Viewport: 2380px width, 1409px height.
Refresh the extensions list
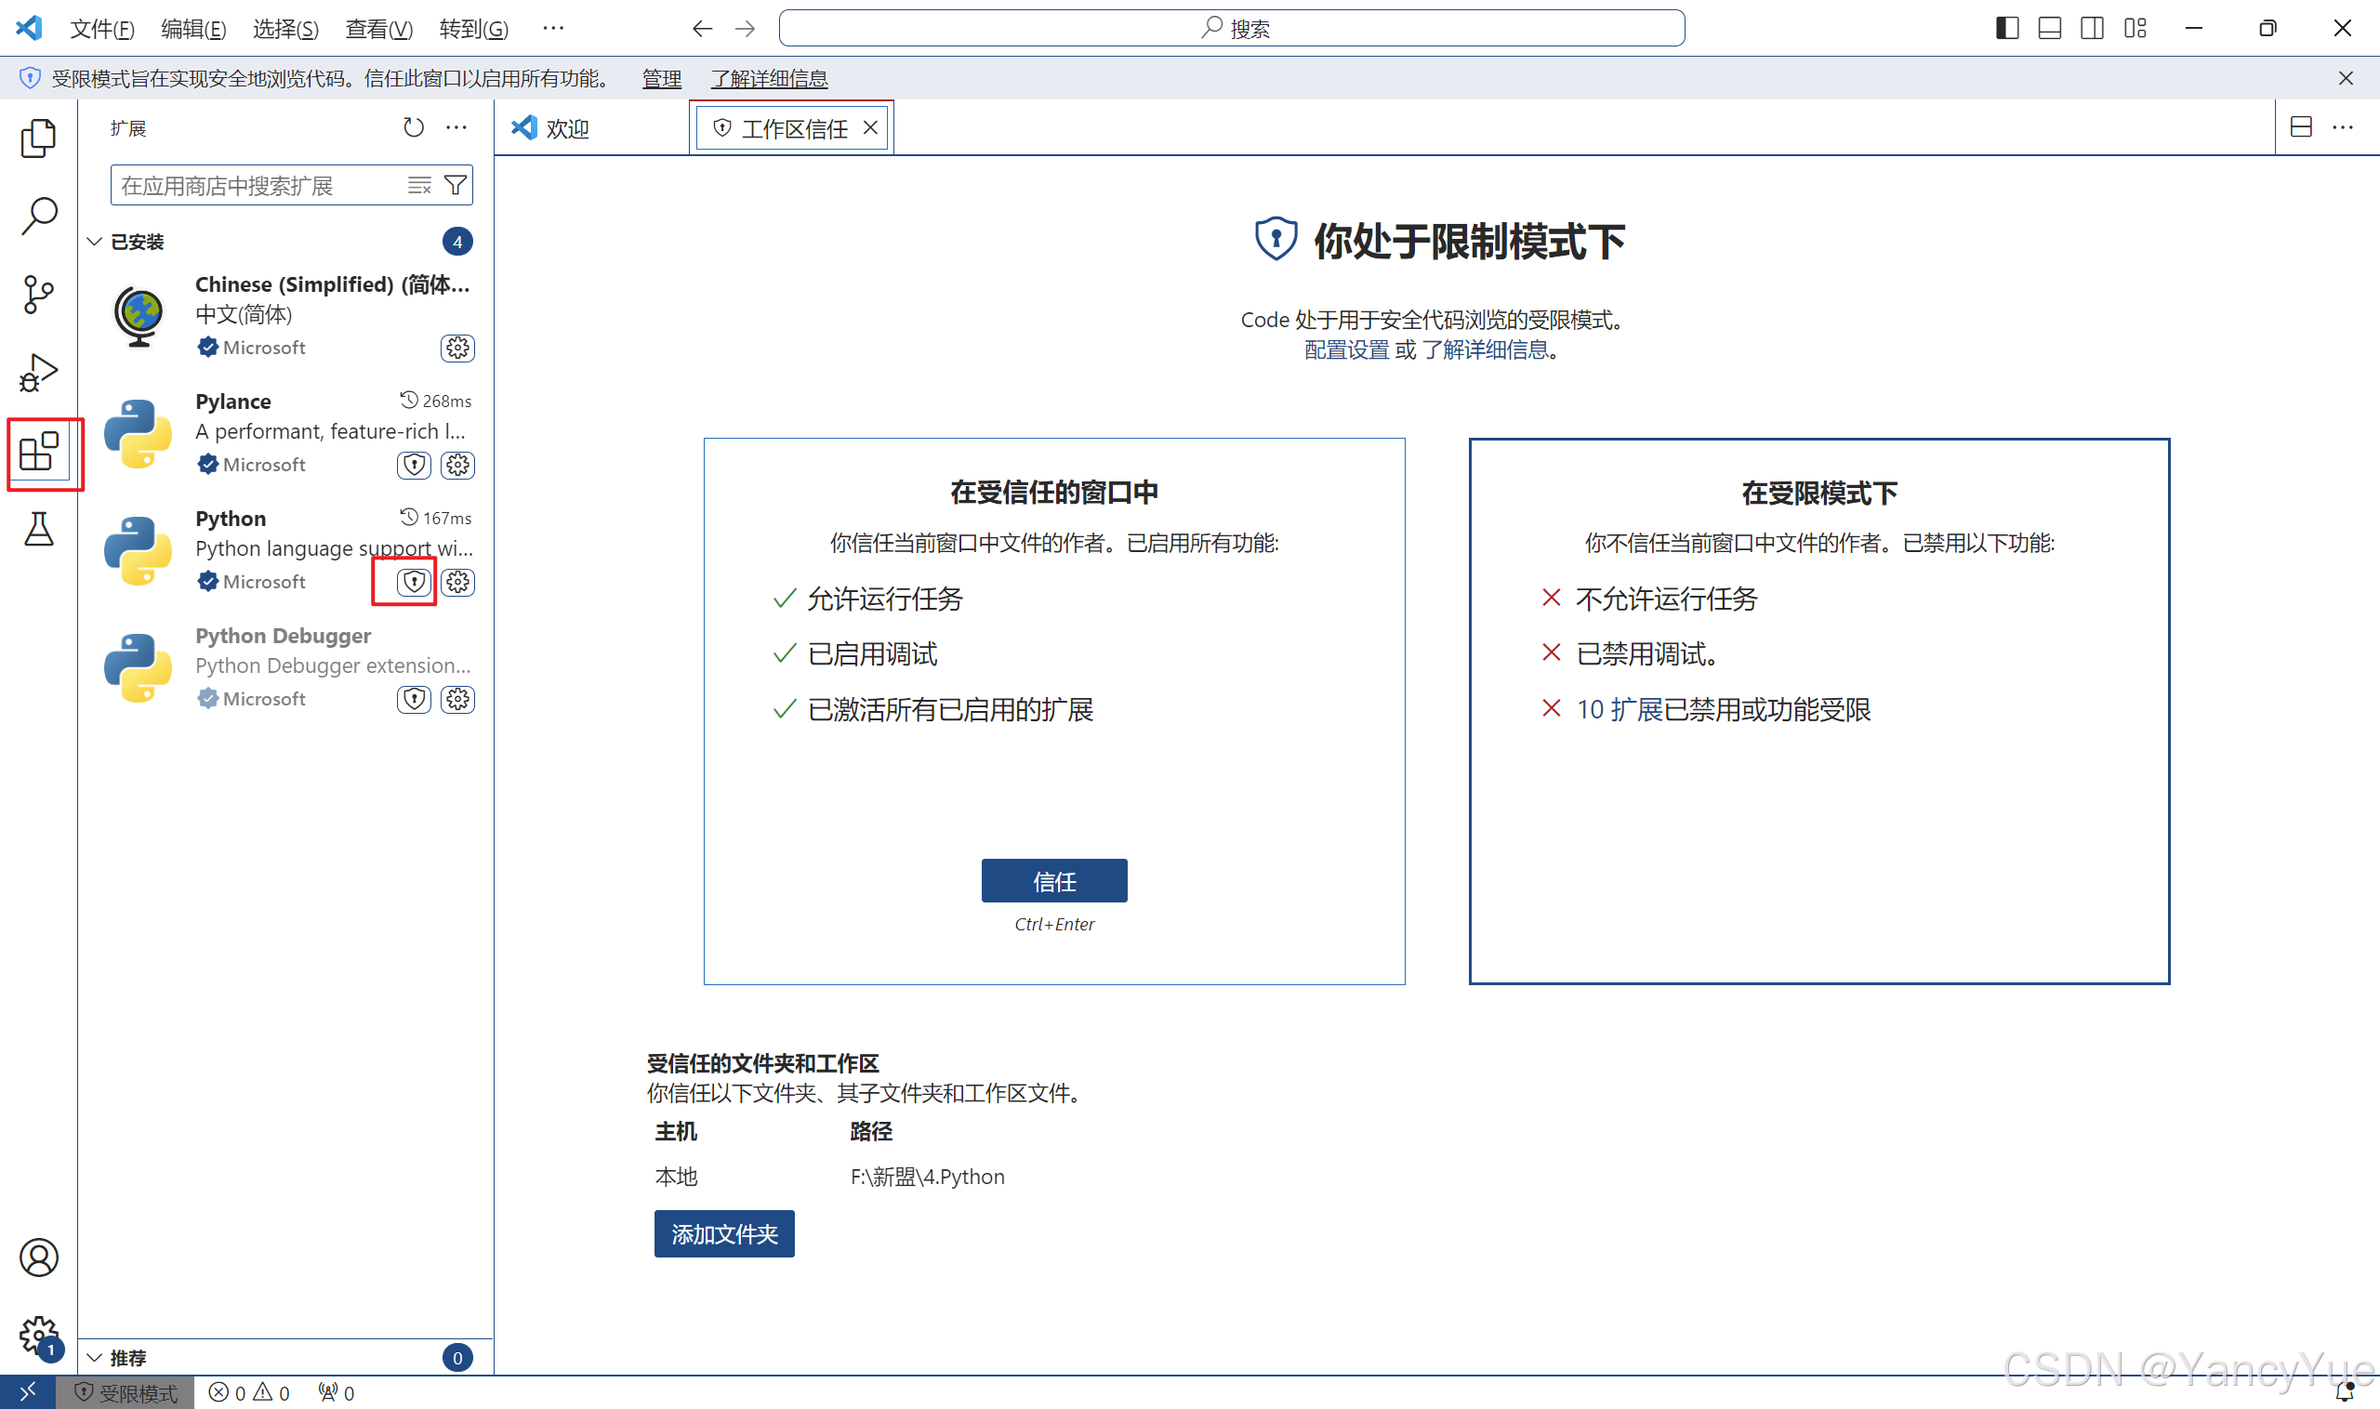click(x=413, y=127)
